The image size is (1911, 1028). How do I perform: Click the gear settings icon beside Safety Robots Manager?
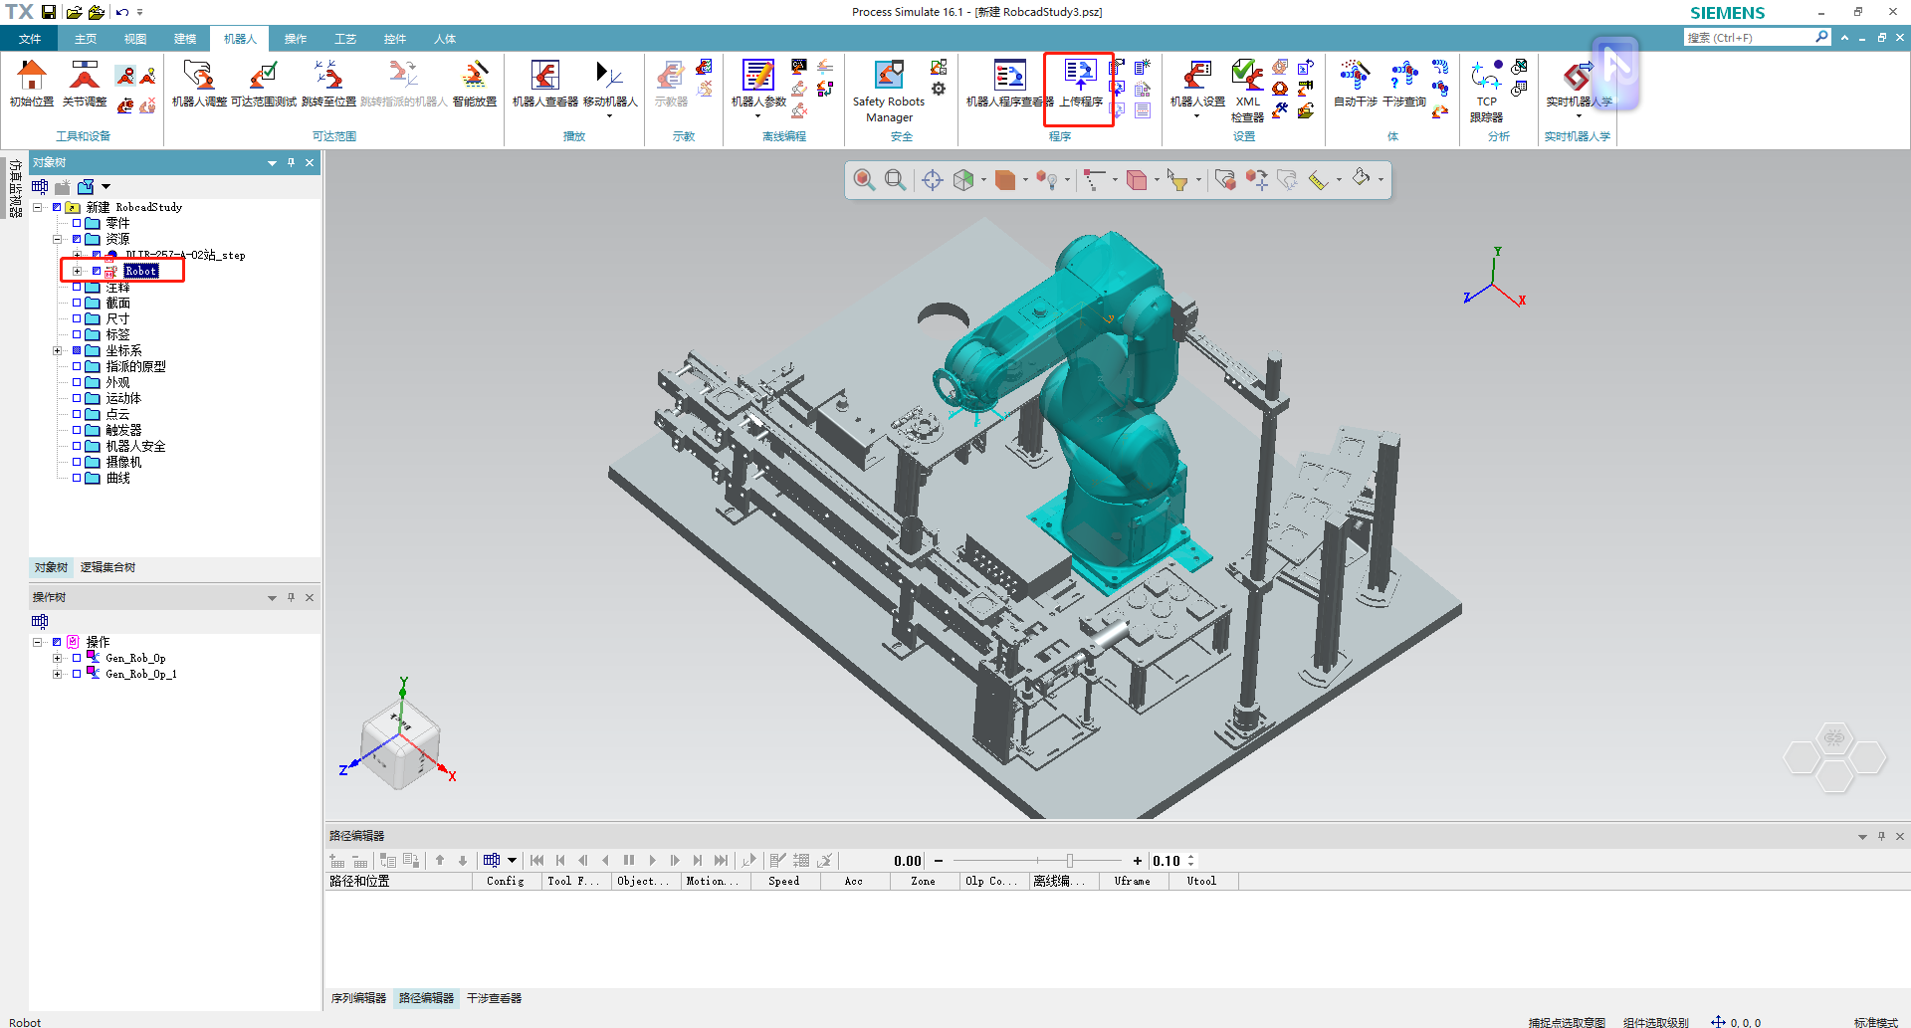[x=938, y=89]
